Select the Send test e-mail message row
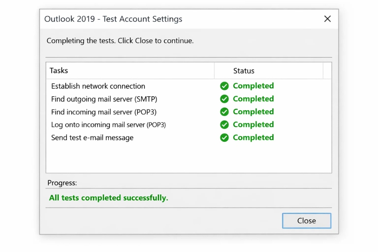378x252 pixels. click(x=92, y=137)
